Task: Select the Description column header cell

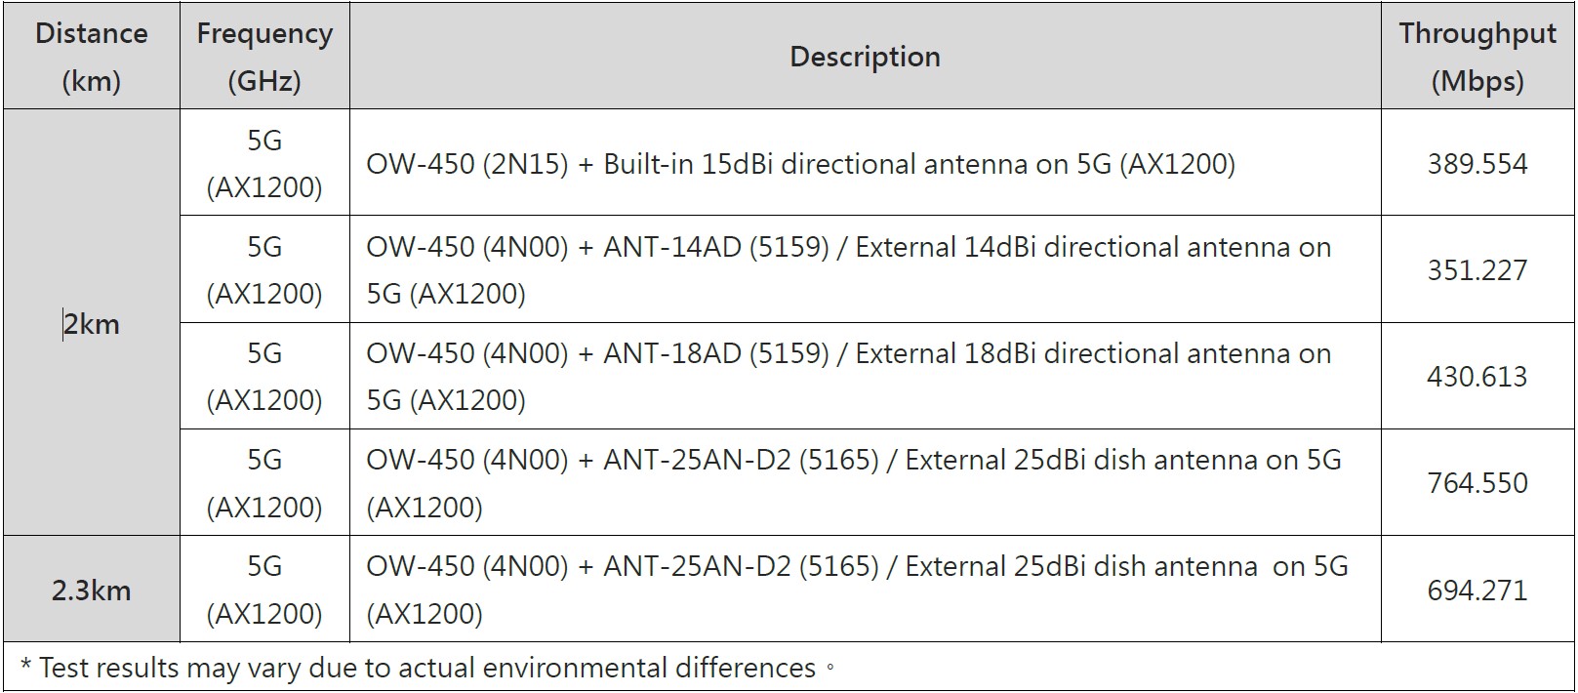Action: pos(865,57)
